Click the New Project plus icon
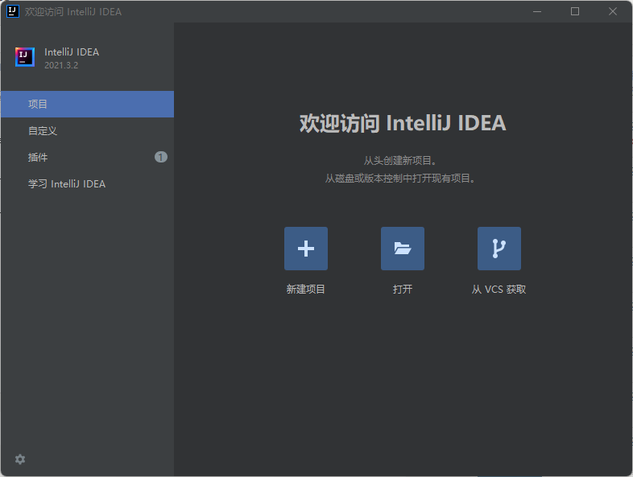Viewport: 633px width, 477px height. (305, 249)
